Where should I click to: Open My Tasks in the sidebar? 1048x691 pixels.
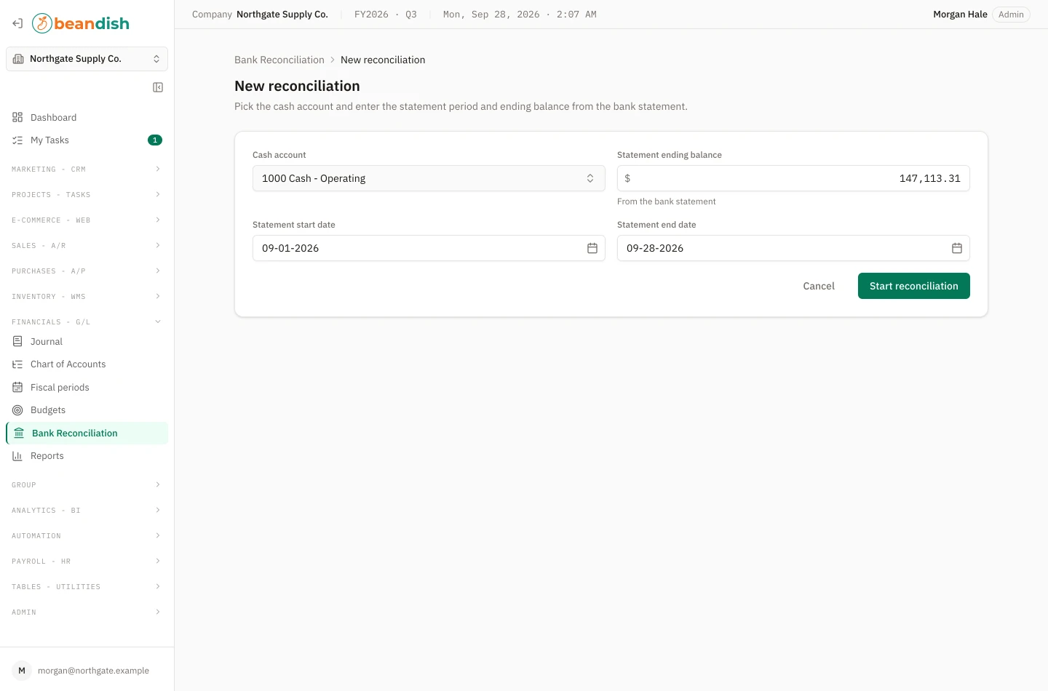tap(87, 140)
